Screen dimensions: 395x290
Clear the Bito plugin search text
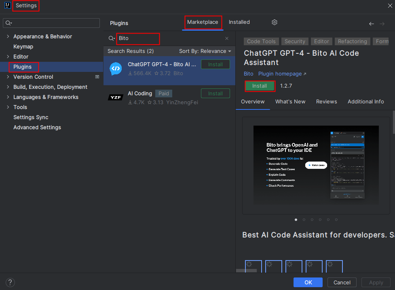pos(227,38)
